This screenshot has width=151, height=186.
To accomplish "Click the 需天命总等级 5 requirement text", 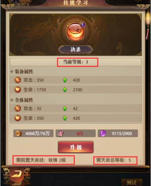I will 114,160.
